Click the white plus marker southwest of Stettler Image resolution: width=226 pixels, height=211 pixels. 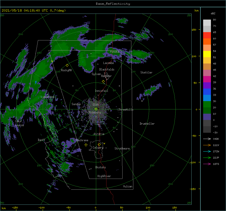[142, 101]
